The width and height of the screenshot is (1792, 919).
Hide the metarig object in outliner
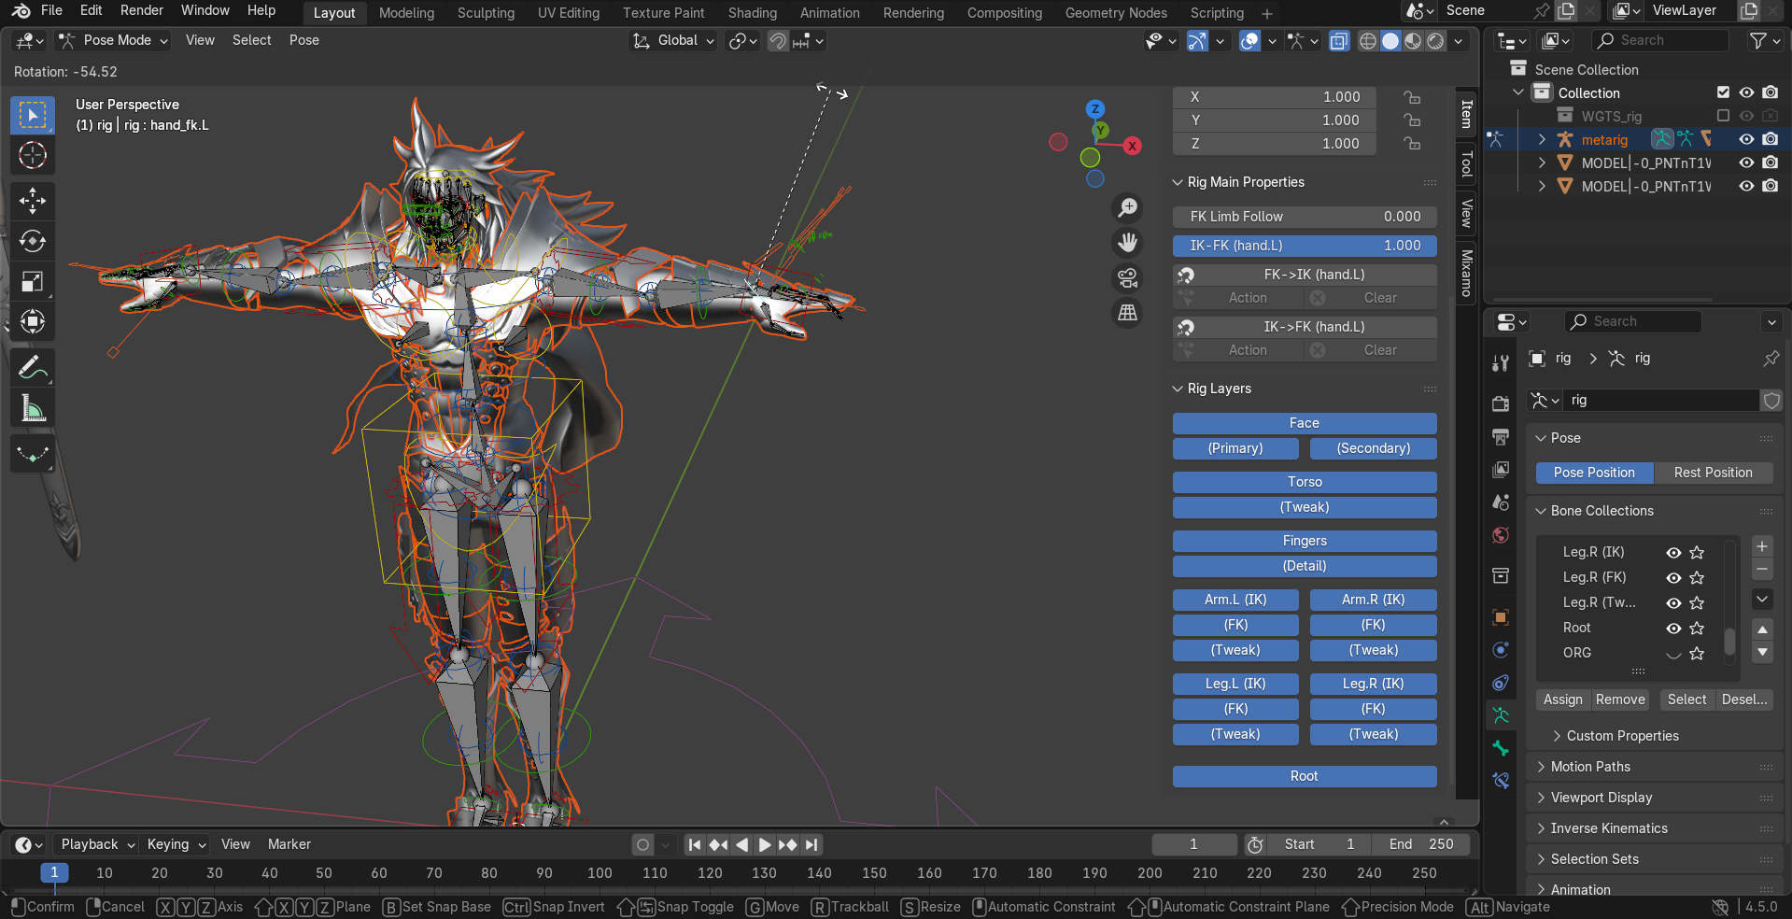pyautogui.click(x=1745, y=139)
